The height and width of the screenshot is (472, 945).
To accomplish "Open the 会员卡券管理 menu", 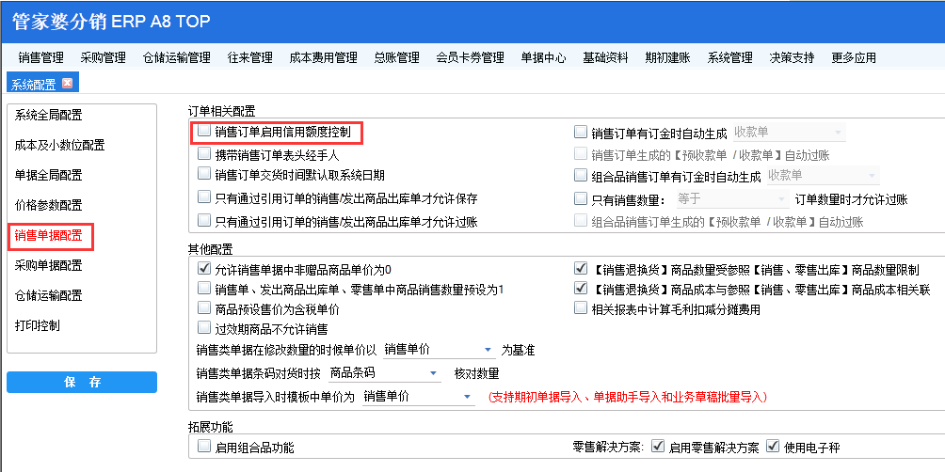I will tap(470, 58).
